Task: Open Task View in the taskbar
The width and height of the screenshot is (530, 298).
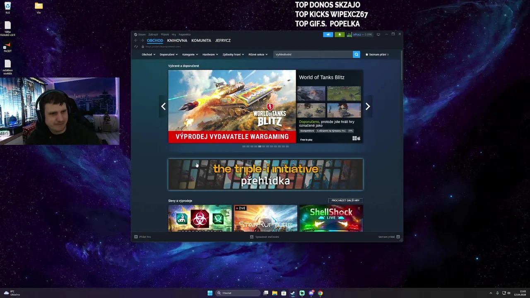Action: (x=266, y=293)
